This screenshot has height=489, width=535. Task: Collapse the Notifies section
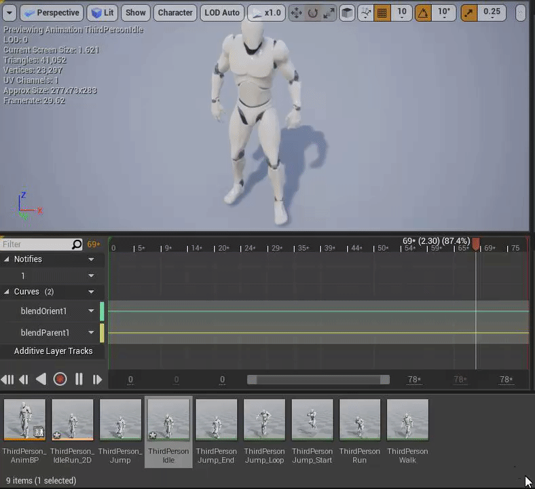point(7,259)
